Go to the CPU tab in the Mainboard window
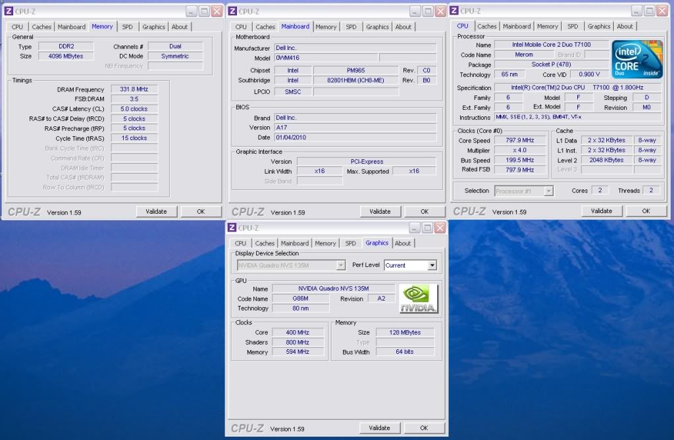The image size is (674, 440). (x=241, y=27)
